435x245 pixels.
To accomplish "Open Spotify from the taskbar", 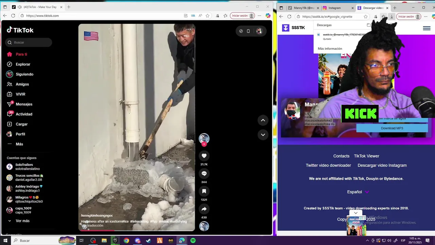I will click(193, 241).
